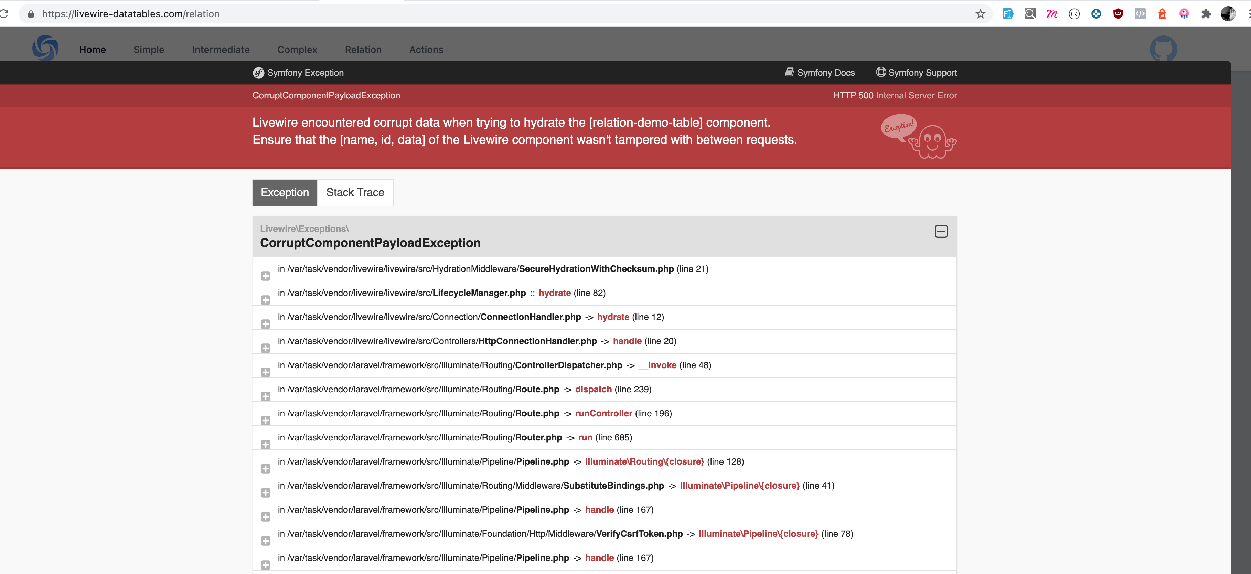Click the code snippet extension icon
Image resolution: width=1251 pixels, height=574 pixels.
1141,14
